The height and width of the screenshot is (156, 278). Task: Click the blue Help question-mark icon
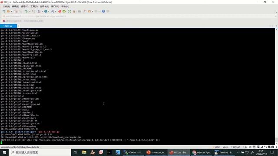point(103,11)
